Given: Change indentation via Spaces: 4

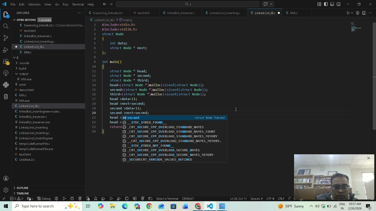Looking at the screenshot, I should pyautogui.click(x=256, y=199).
